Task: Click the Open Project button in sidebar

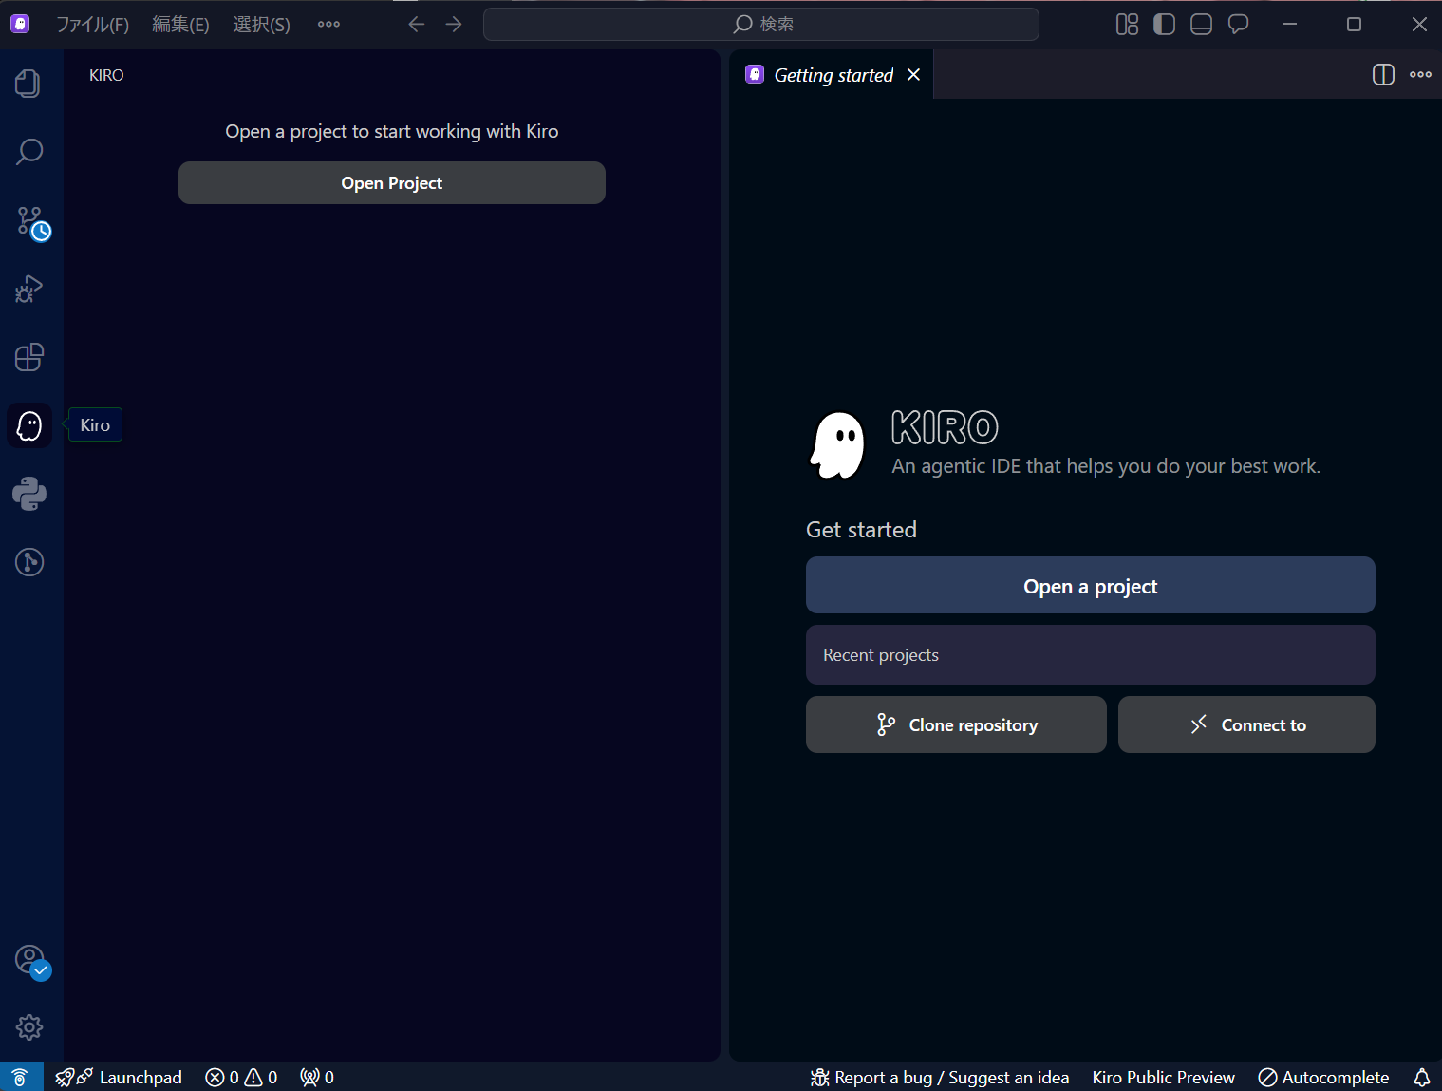Action: [x=392, y=183]
